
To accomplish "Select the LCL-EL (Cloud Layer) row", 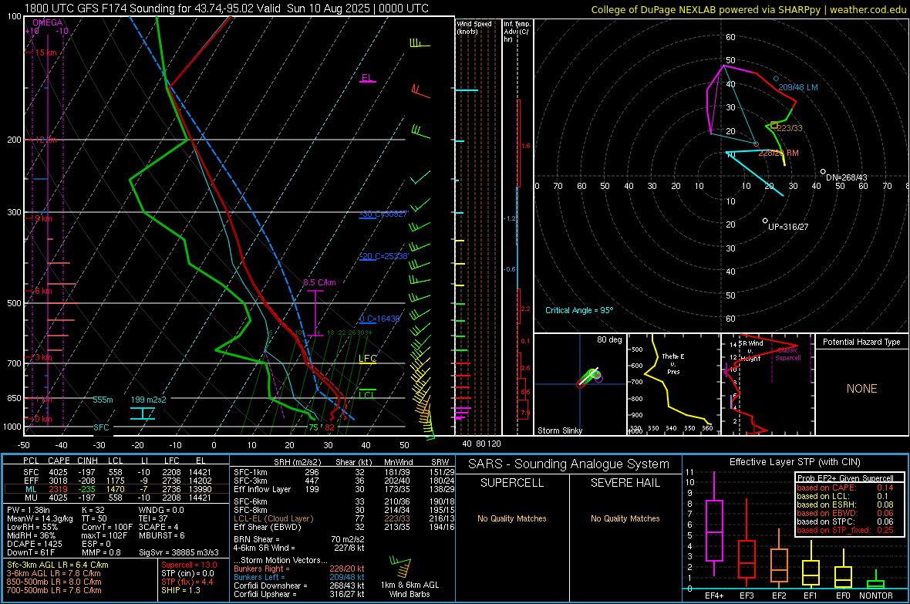I will pyautogui.click(x=344, y=518).
